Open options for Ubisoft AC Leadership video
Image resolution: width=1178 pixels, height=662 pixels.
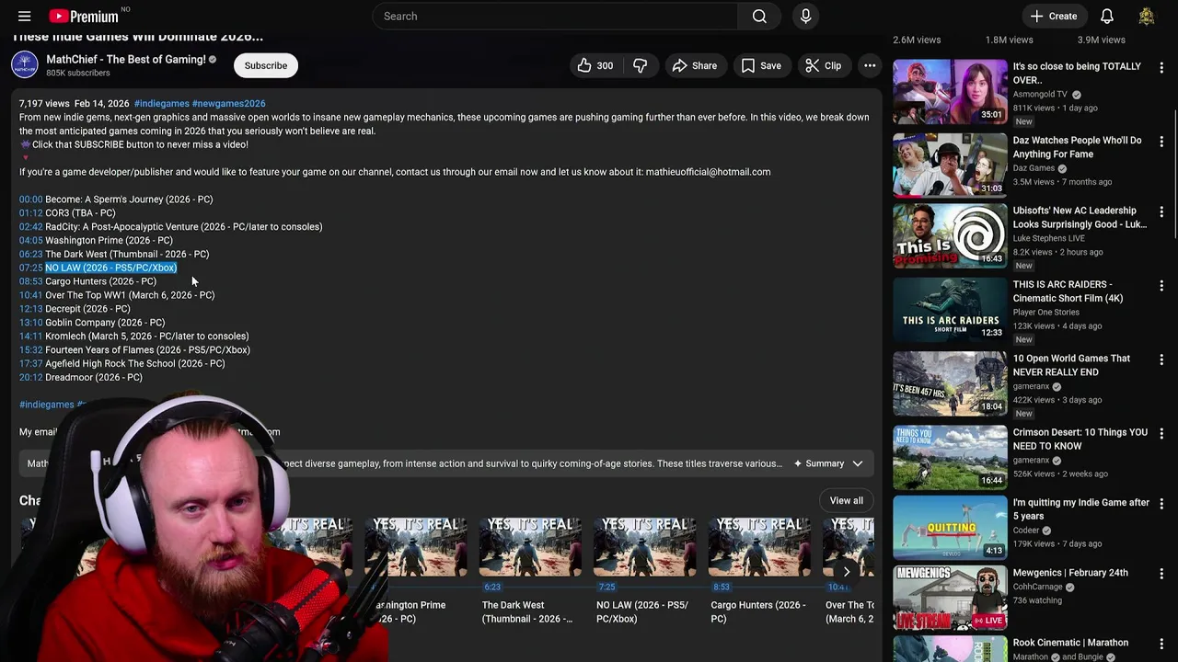coord(1161,211)
